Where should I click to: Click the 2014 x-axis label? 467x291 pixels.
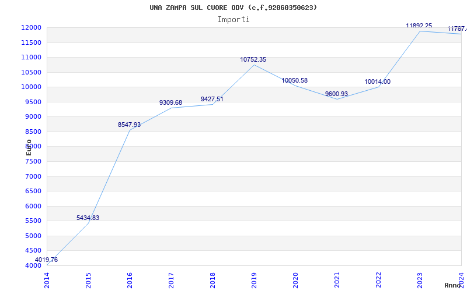tap(47, 280)
